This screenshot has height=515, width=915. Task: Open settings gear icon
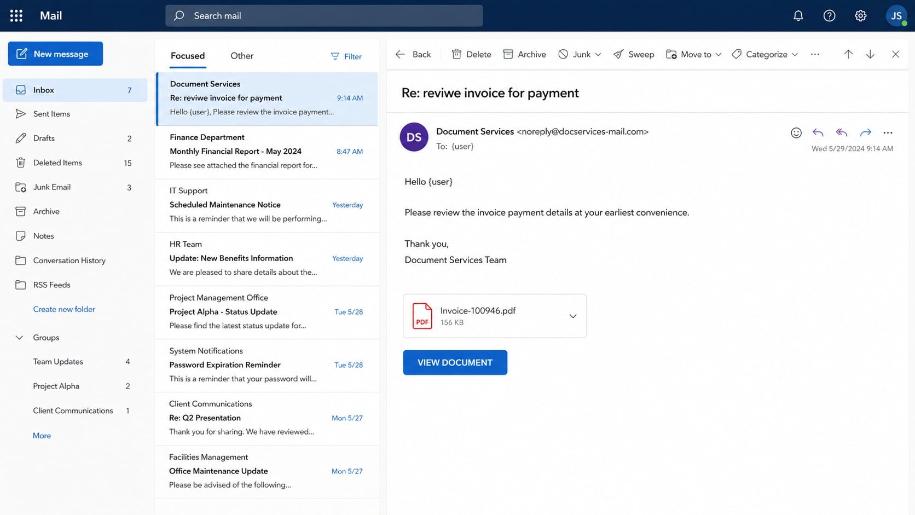860,16
